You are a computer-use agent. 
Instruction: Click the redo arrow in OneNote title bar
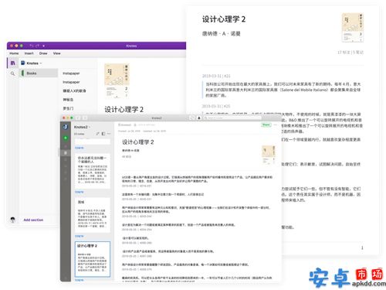click(x=38, y=46)
